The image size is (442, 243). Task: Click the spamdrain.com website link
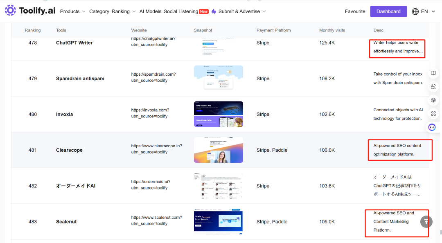click(x=153, y=77)
